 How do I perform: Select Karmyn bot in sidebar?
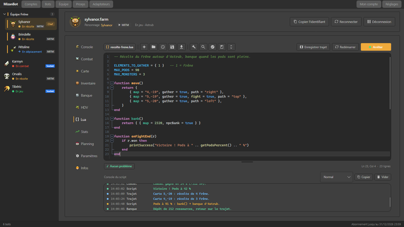click(x=29, y=64)
